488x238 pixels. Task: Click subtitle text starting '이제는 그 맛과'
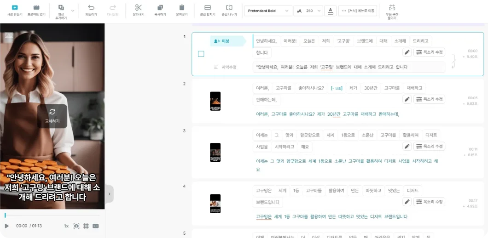click(x=347, y=165)
